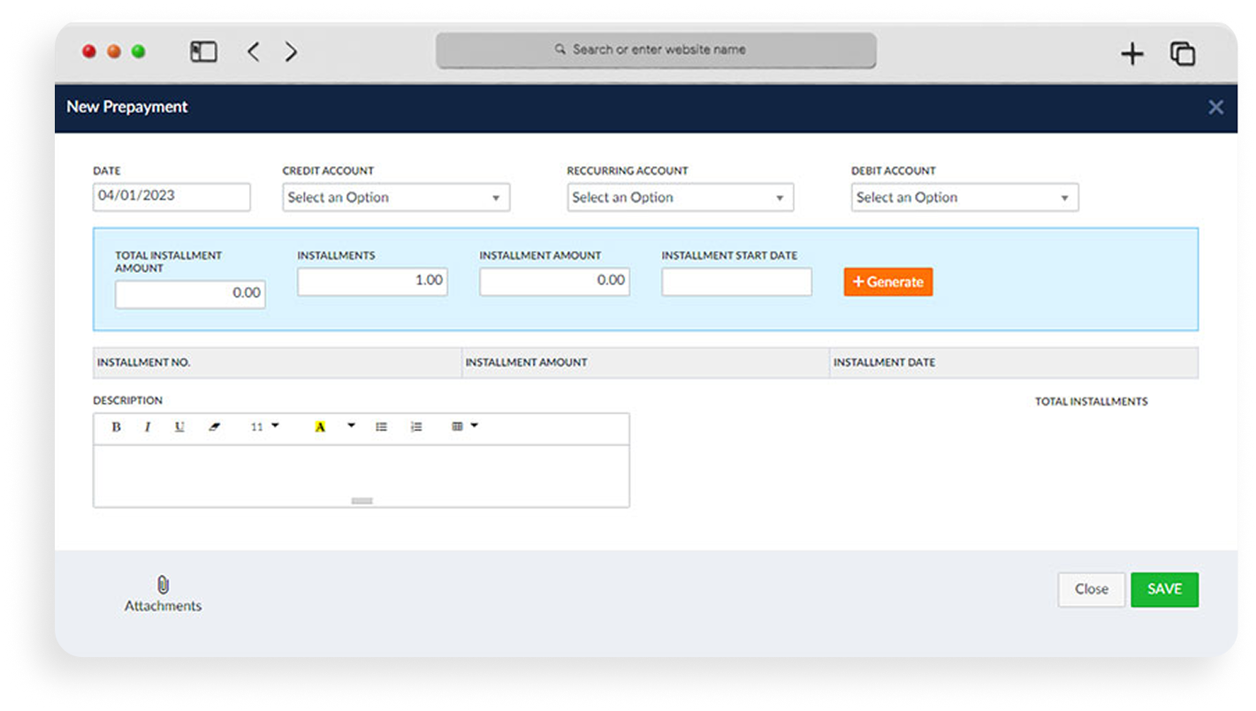Expand the Credit Account dropdown
The image size is (1256, 711).
(396, 198)
